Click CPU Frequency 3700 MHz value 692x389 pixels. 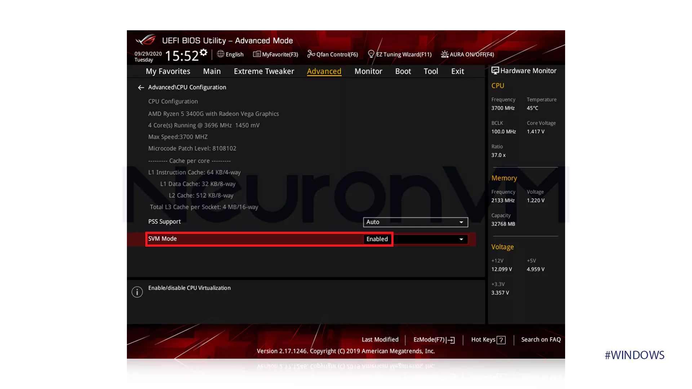[503, 108]
